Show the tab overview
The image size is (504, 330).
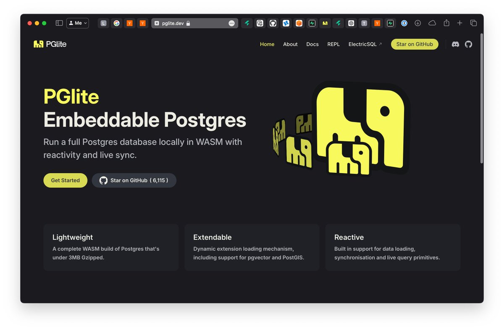(x=473, y=23)
